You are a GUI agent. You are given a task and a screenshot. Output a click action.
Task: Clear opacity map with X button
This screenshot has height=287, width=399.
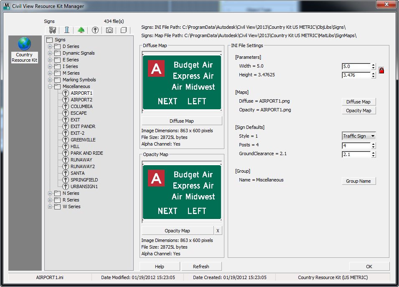point(218,231)
